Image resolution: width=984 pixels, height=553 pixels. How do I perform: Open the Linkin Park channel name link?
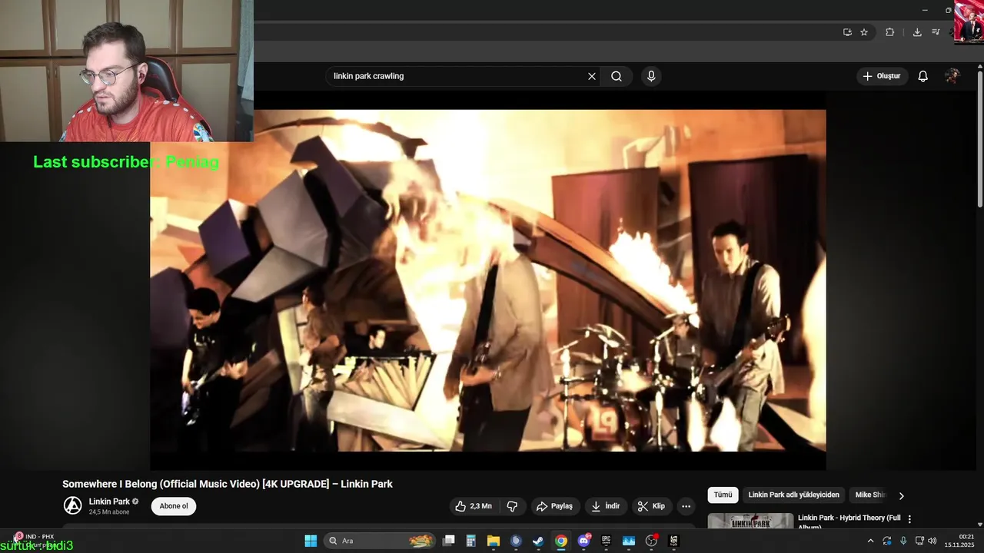click(109, 502)
